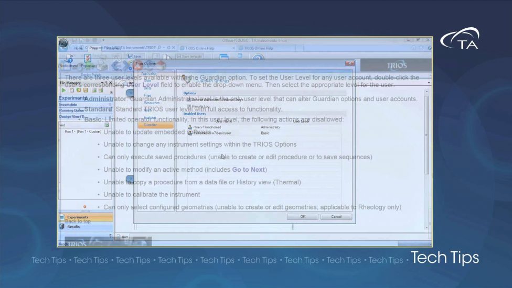512x288 pixels.
Task: Click OK in Trios Options dialog
Action: pos(302,216)
